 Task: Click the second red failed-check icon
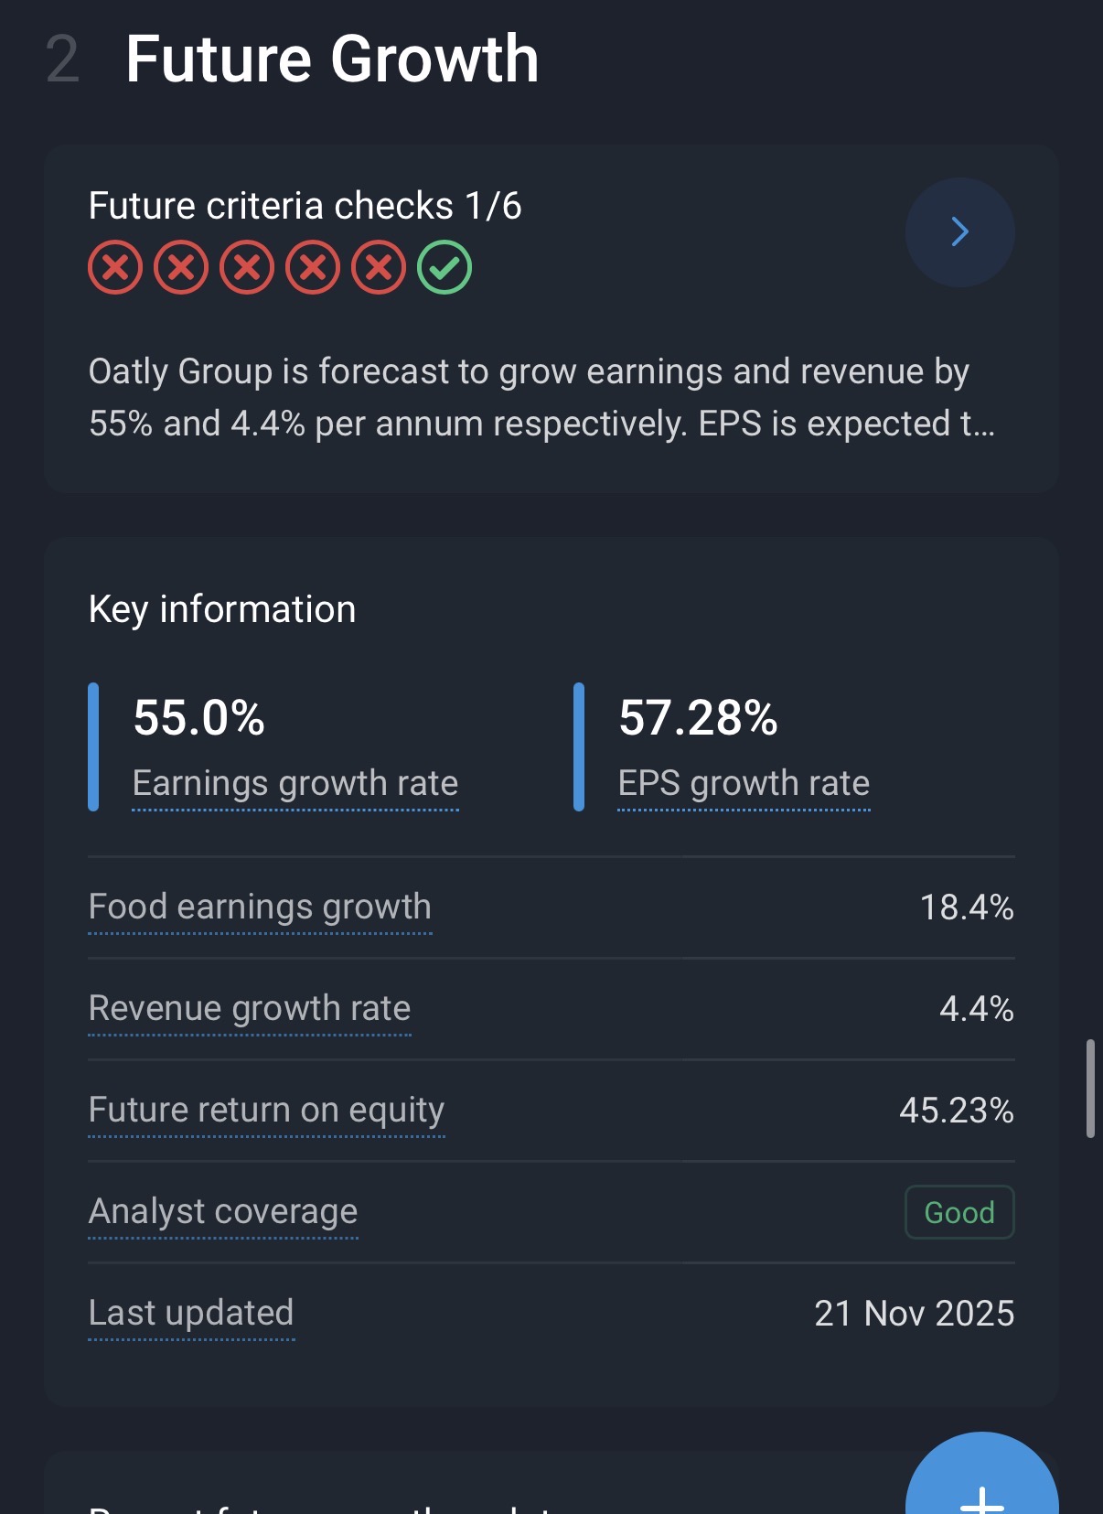point(181,268)
